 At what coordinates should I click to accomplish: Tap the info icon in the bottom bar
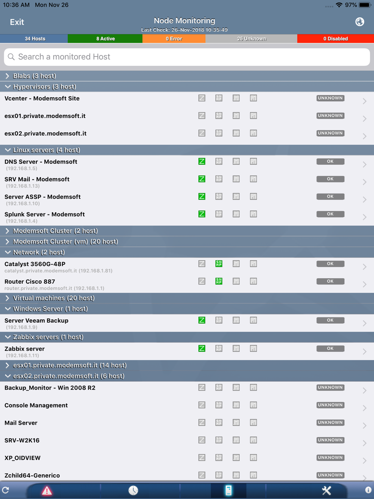pyautogui.click(x=368, y=490)
